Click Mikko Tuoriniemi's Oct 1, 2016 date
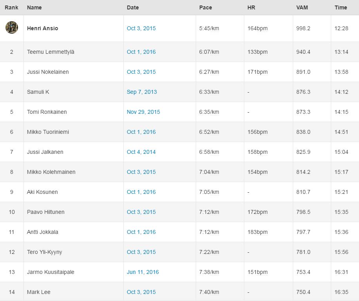Image resolution: width=359 pixels, height=301 pixels. pyautogui.click(x=141, y=132)
